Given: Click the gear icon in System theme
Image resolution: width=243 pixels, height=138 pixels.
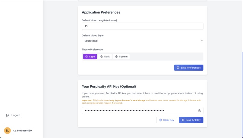Looking at the screenshot, I should pyautogui.click(x=116, y=57).
